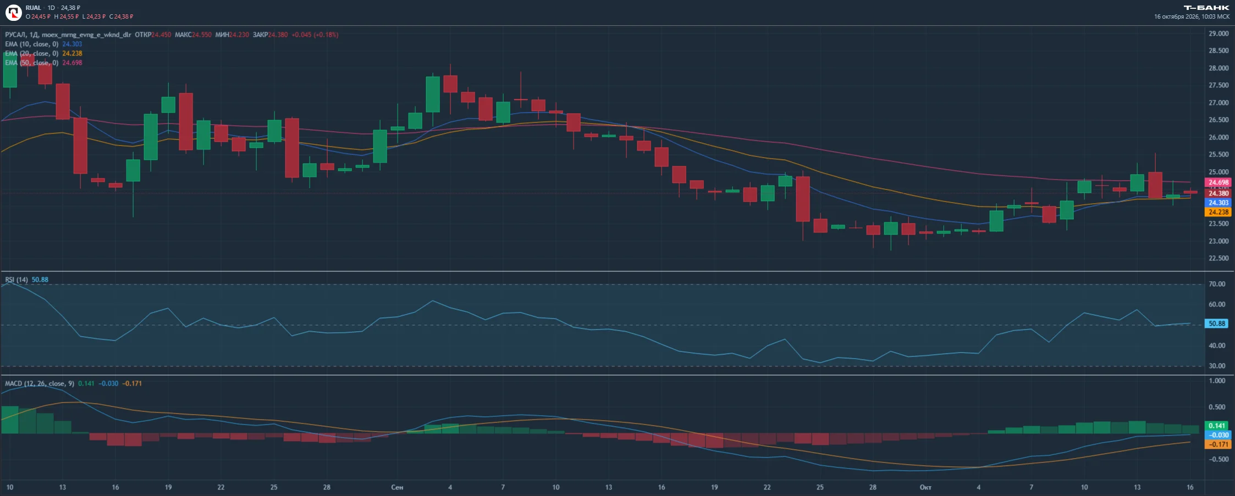Image resolution: width=1235 pixels, height=496 pixels.
Task: Click the 50.88 RSI value tag
Action: pos(1216,324)
